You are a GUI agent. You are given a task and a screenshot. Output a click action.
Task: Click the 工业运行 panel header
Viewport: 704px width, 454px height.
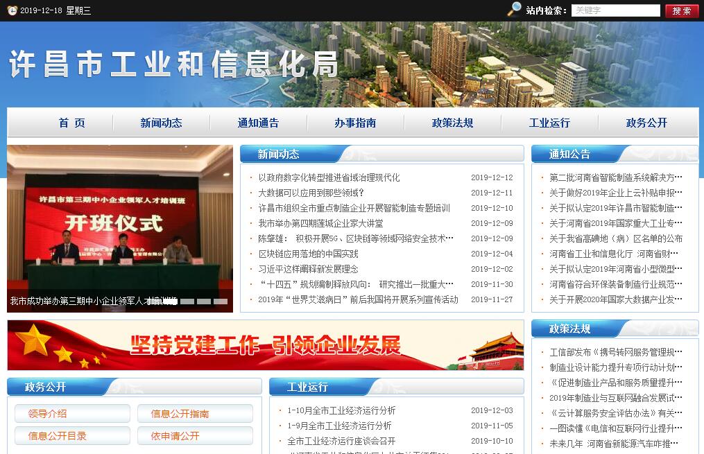click(307, 387)
